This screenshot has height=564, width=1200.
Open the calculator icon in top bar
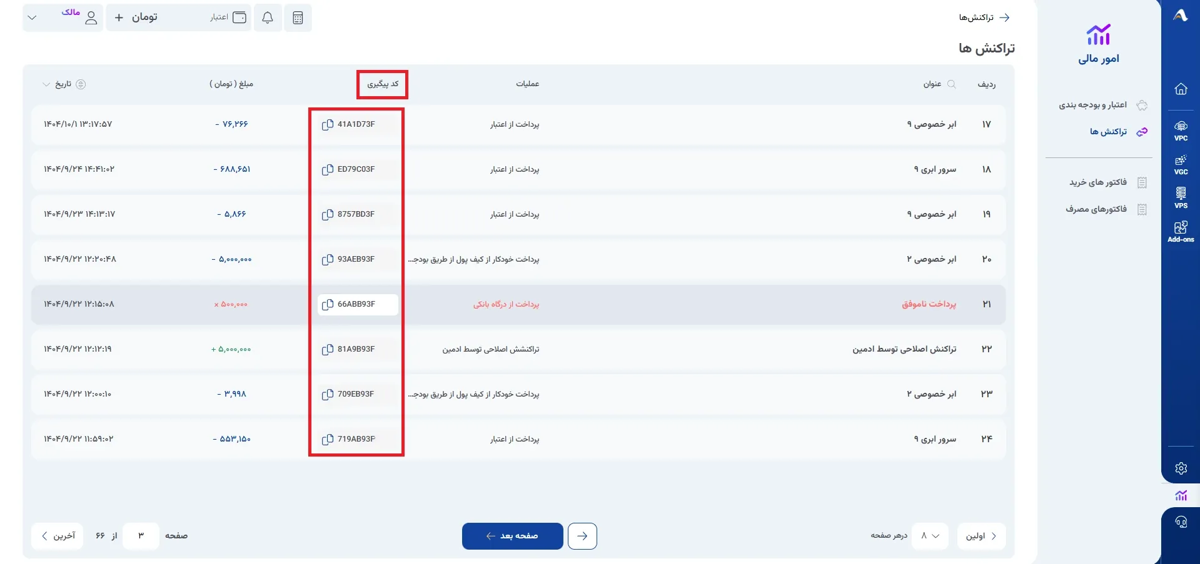[298, 17]
